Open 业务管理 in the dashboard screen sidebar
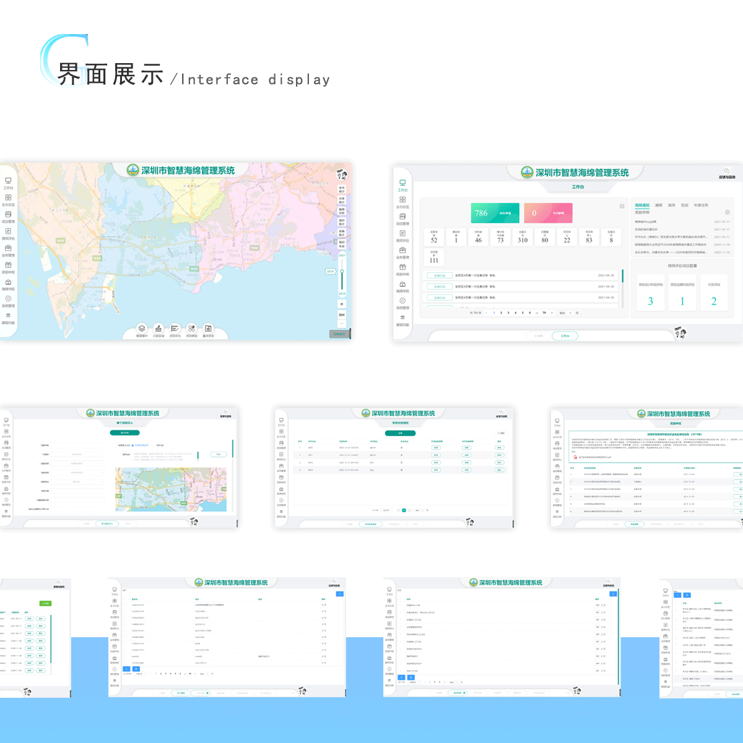Screen dimensions: 743x743 [x=402, y=252]
